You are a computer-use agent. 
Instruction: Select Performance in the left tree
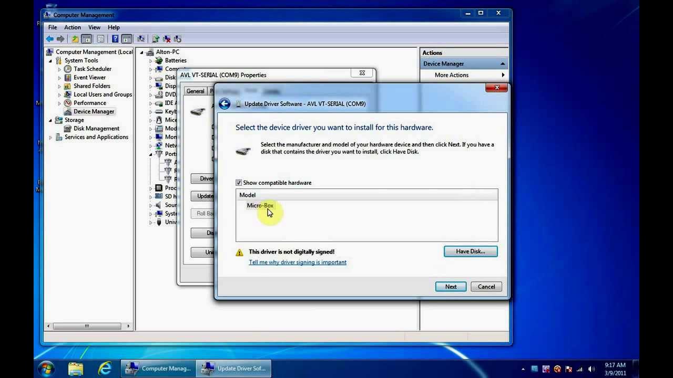coord(90,103)
